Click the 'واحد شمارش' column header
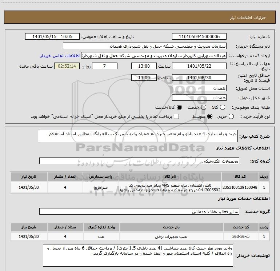Screen dimensions: 280x271 point(101,177)
